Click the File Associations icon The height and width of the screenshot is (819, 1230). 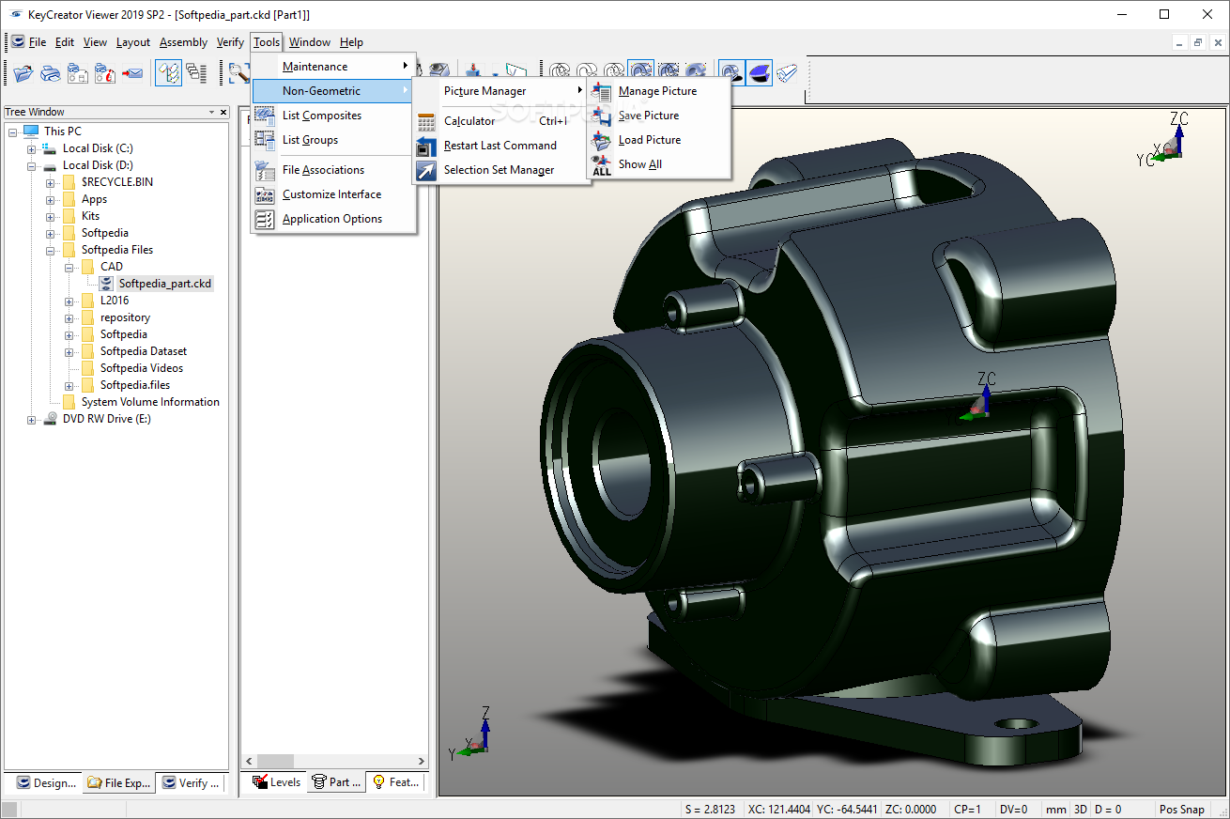pos(265,170)
